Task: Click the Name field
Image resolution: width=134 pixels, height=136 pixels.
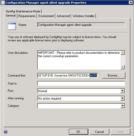Action: 81,25
